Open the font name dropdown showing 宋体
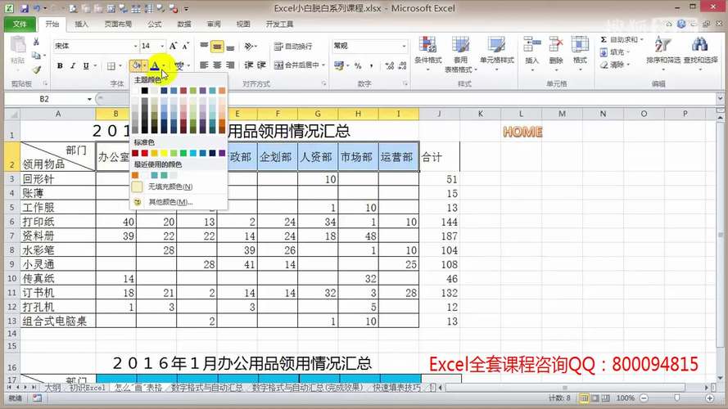Viewport: 728px width, 409px height. pos(136,46)
